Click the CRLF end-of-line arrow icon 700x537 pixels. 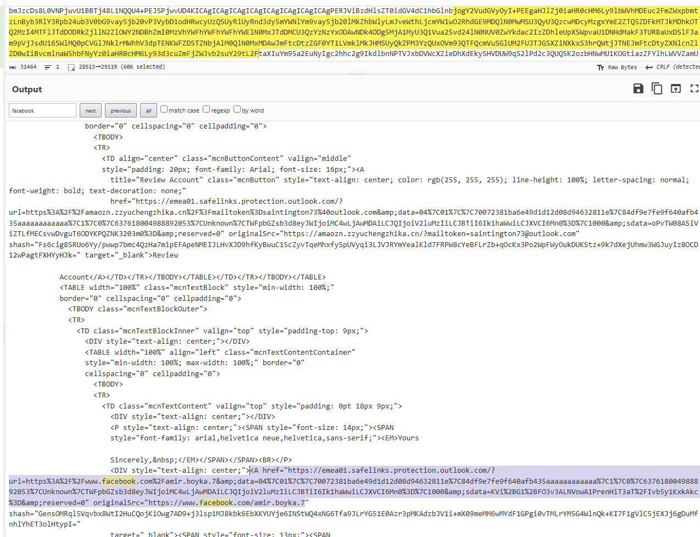[x=649, y=67]
